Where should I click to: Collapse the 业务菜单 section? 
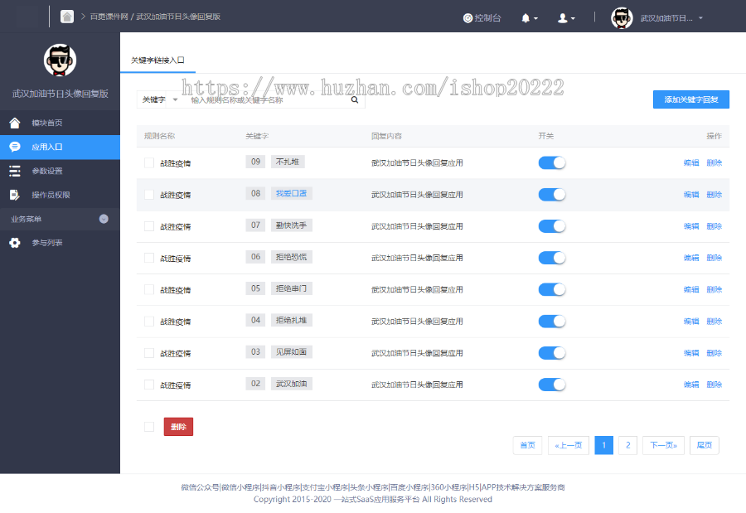coord(104,219)
